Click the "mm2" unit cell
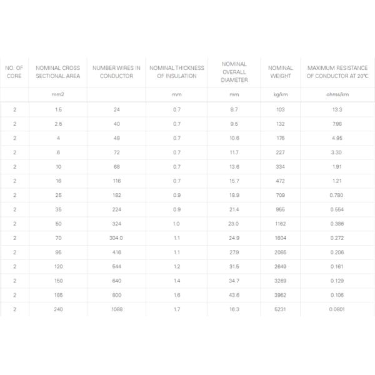Screen dimensions: 375x375 tap(58, 95)
